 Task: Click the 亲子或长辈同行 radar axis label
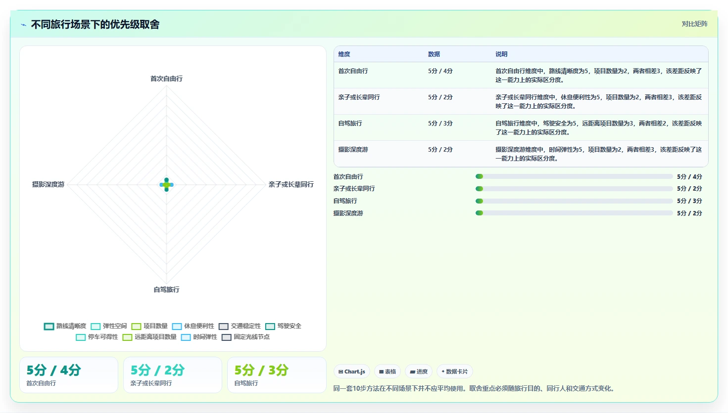[x=291, y=184]
